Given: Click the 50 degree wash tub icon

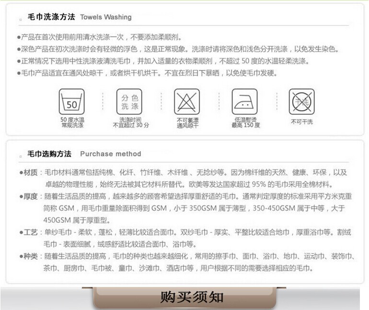Looking at the screenshot, I should 71,102.
